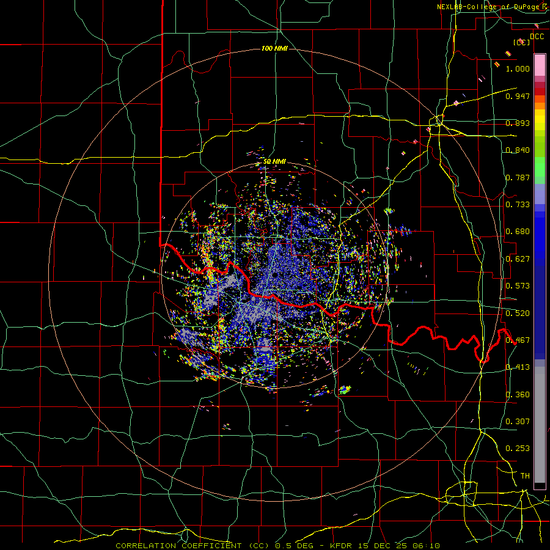
Task: Click the TH legend label
Action: (525, 476)
